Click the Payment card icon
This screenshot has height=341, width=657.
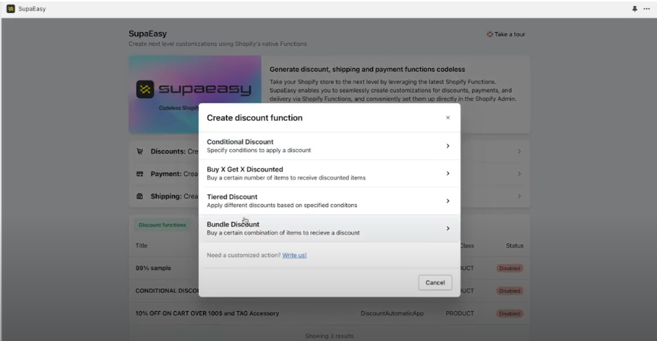pos(140,174)
